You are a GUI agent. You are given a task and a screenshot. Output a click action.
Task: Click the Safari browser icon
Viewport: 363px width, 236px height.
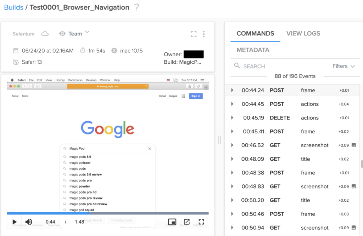[x=16, y=62]
